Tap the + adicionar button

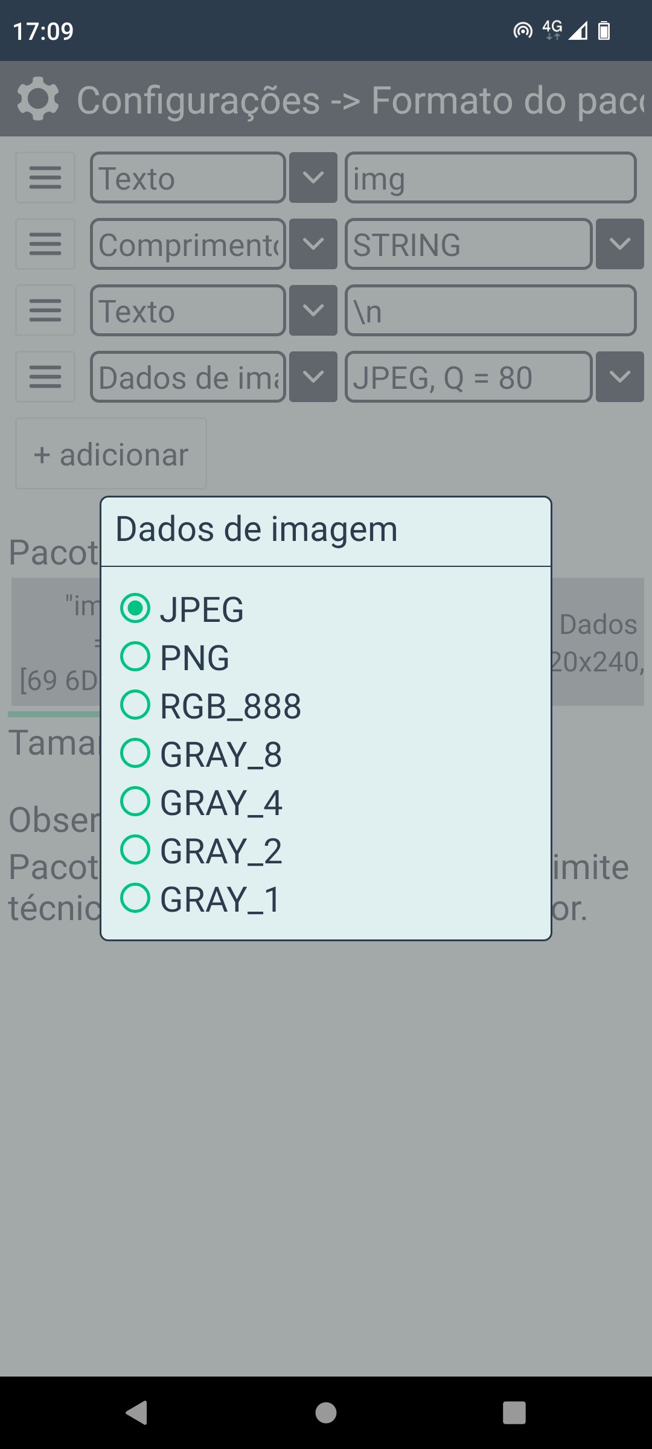point(111,454)
